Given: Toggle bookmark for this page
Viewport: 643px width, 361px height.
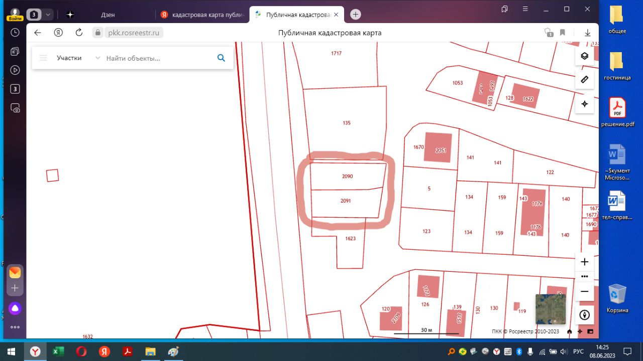Looking at the screenshot, I should [x=563, y=33].
